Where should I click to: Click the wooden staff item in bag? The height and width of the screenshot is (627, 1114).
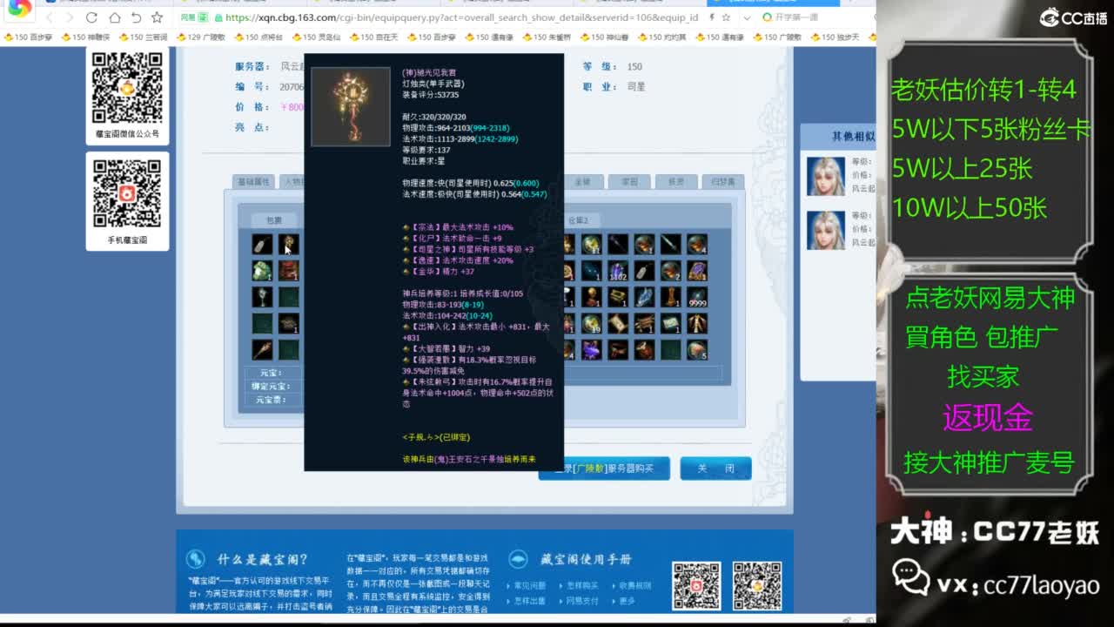pos(262,350)
